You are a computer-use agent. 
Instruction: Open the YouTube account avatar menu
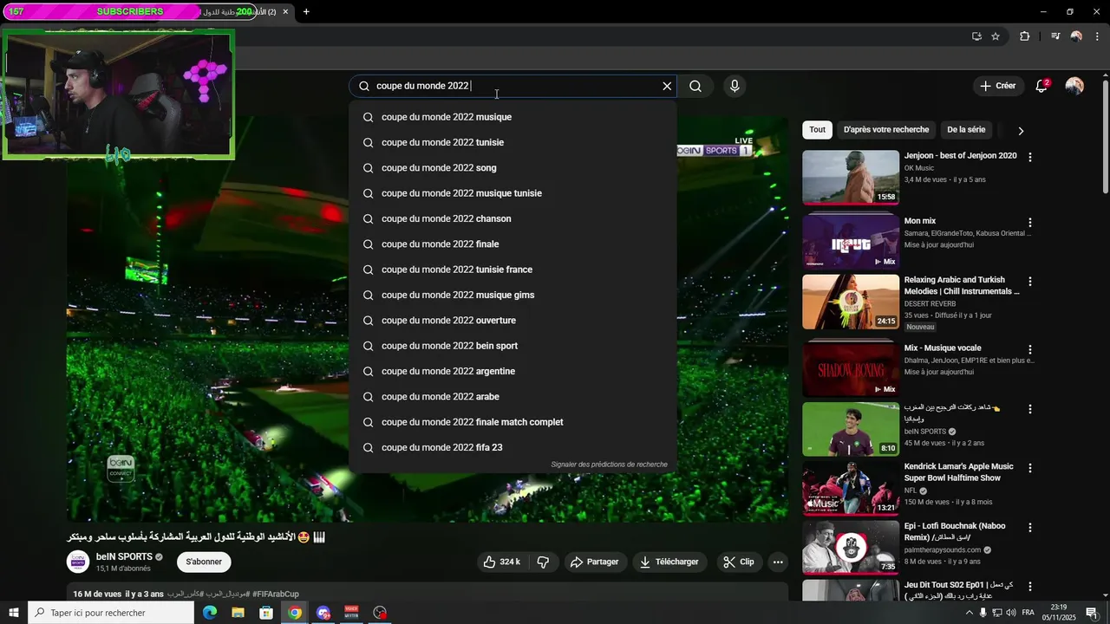coord(1074,86)
